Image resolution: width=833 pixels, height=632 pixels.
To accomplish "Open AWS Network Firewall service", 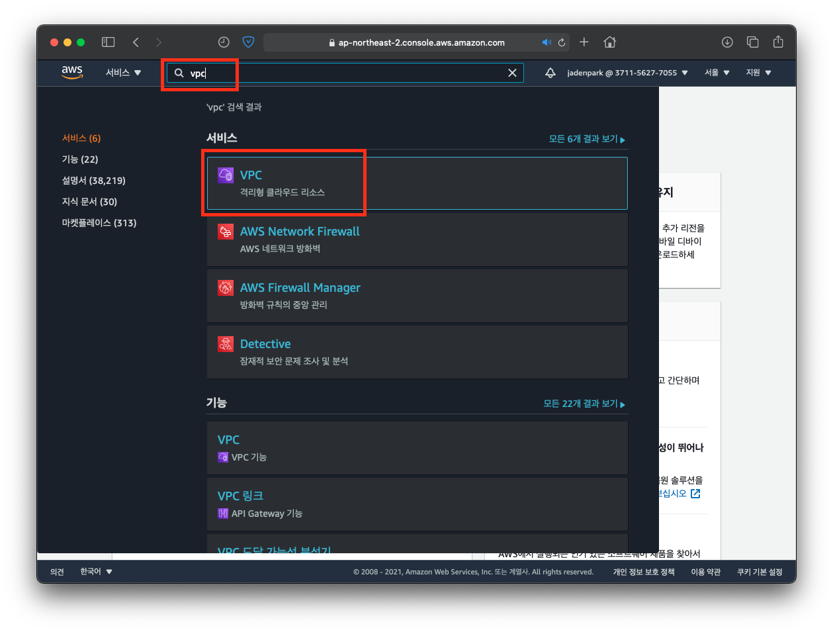I will [417, 240].
